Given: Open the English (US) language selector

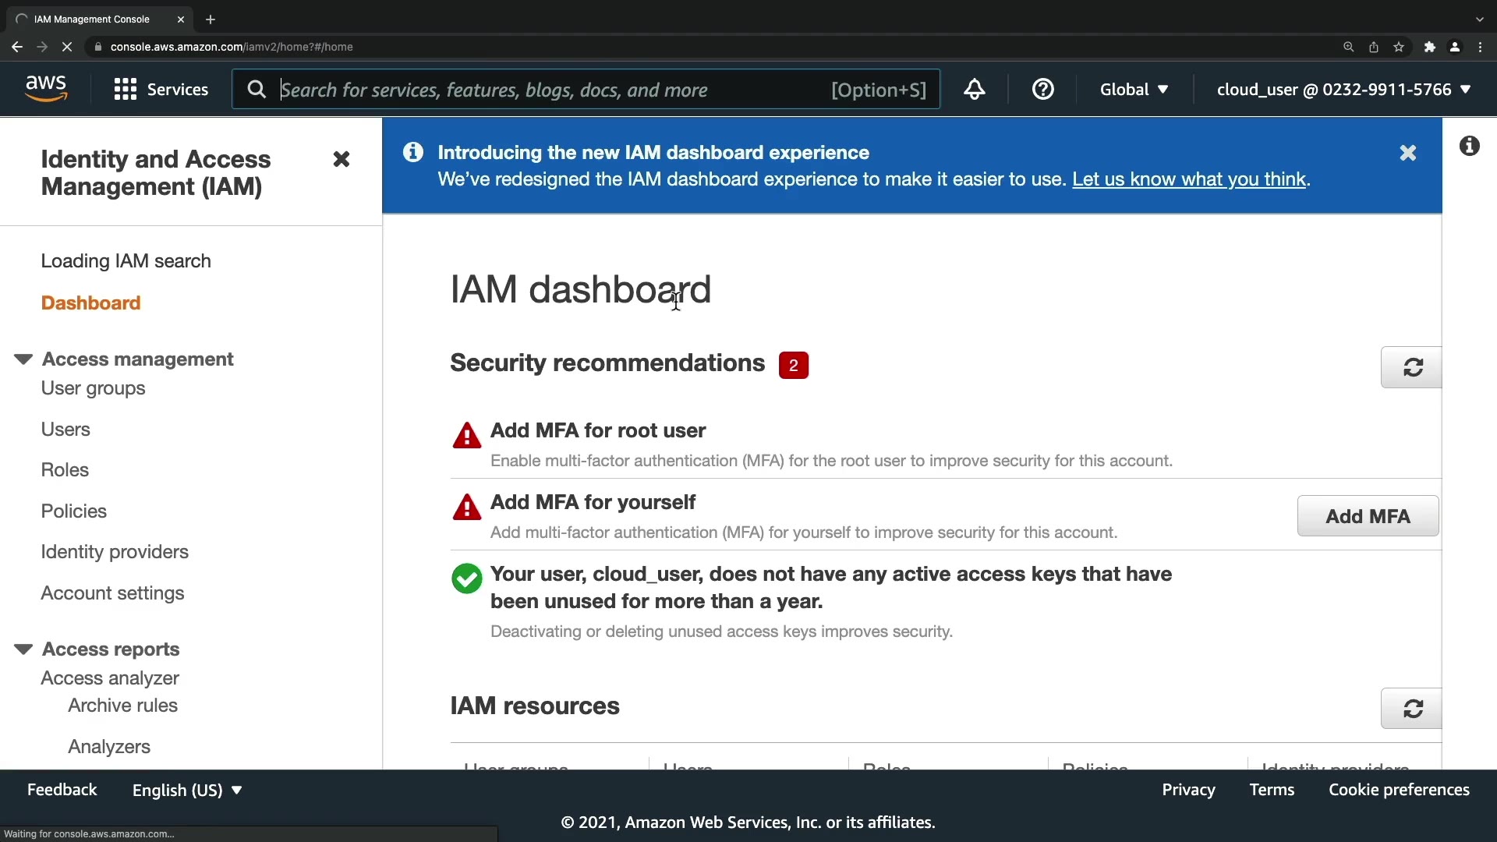Looking at the screenshot, I should [x=187, y=790].
